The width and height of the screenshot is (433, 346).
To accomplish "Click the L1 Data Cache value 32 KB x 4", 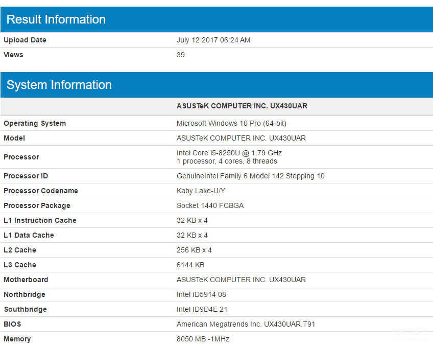I will point(192,235).
